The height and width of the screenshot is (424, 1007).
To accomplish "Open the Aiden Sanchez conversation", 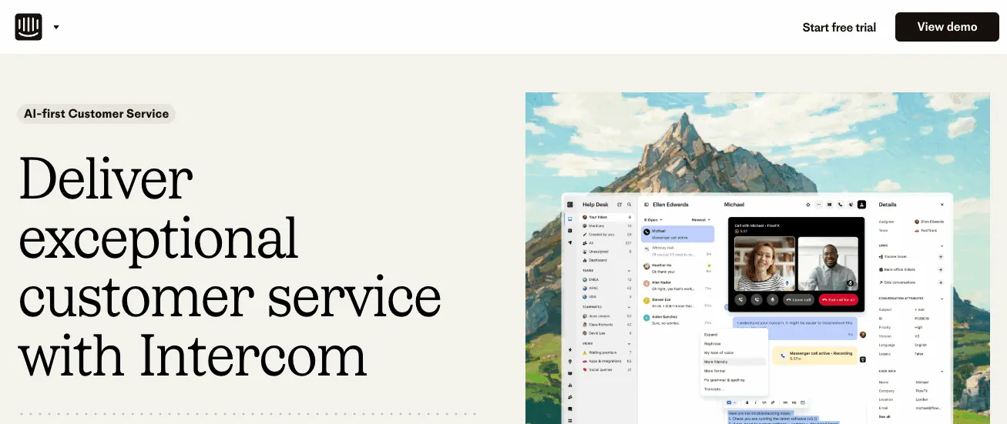I will (677, 319).
